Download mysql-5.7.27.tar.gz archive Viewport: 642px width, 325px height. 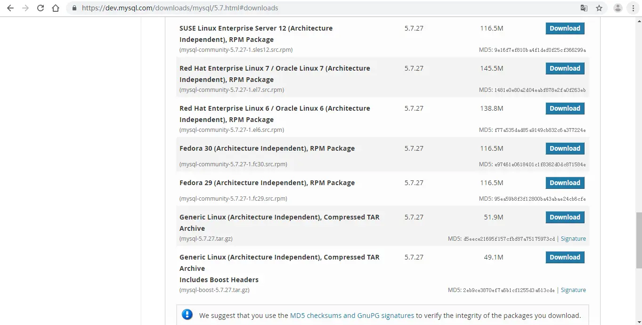click(x=565, y=217)
